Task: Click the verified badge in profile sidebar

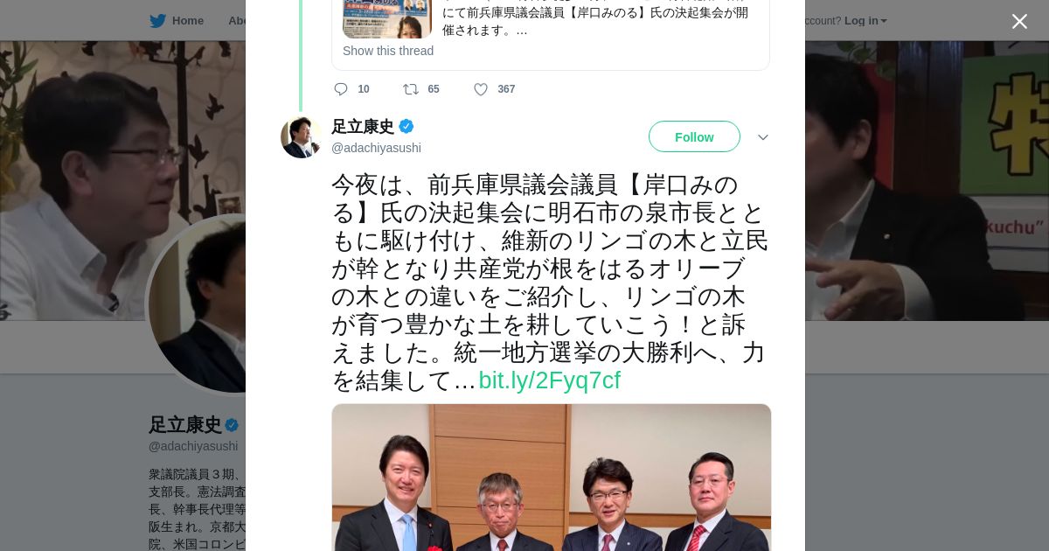Action: 232,425
